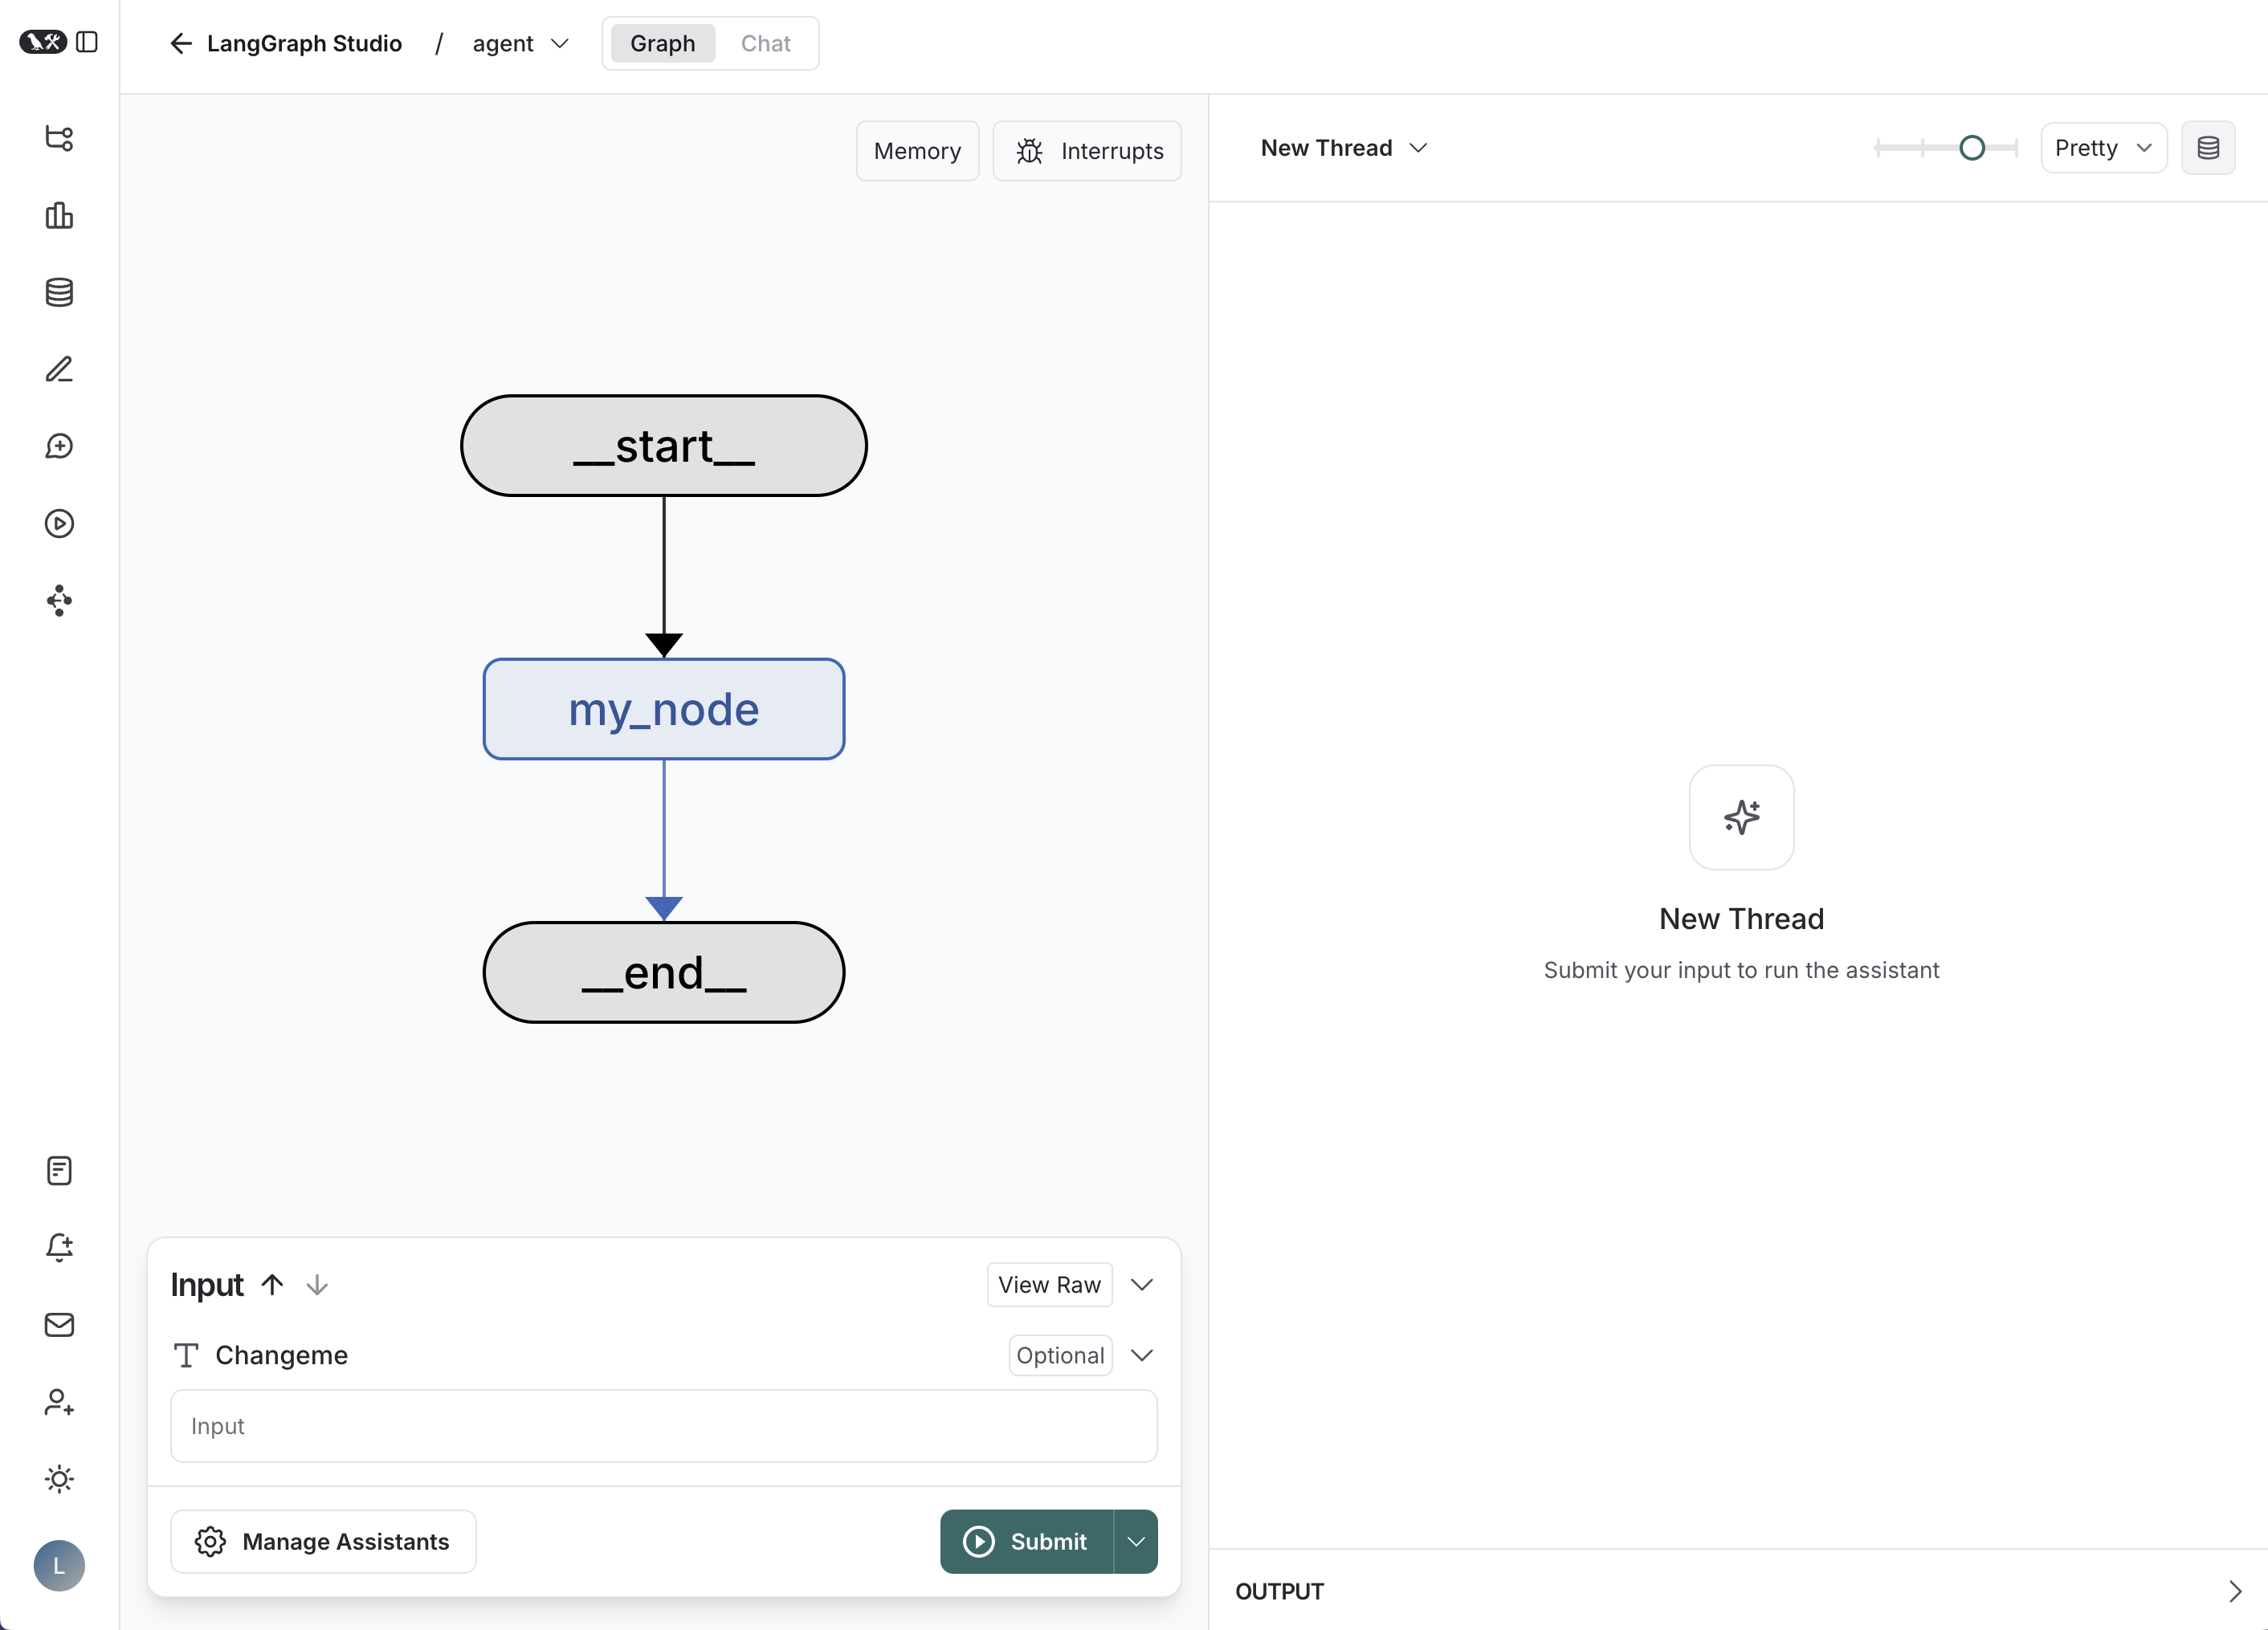
Task: Toggle the Interrupts debug option
Action: (1087, 150)
